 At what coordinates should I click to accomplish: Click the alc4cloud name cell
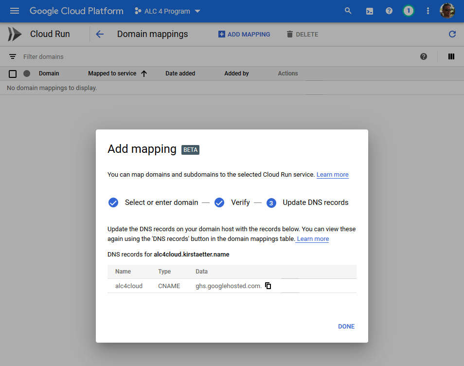tap(129, 286)
